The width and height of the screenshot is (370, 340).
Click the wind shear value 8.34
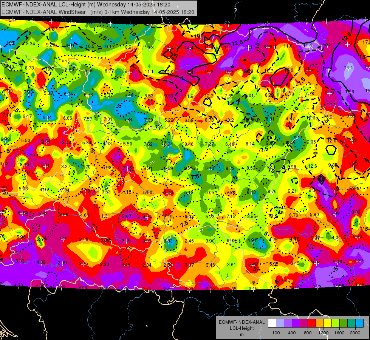click(x=31, y=44)
